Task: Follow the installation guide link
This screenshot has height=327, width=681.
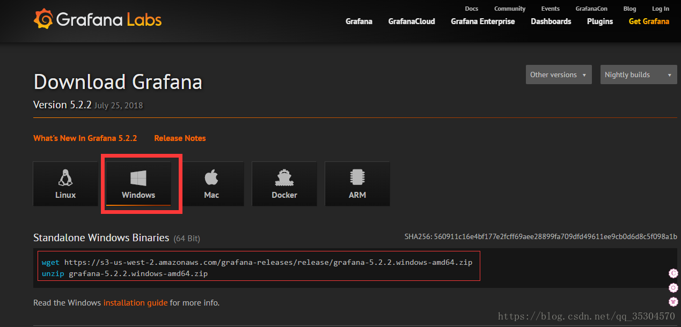Action: coord(135,303)
